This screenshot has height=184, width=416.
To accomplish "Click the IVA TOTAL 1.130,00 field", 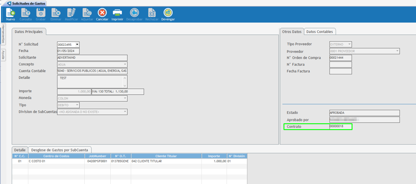I will pos(118,92).
